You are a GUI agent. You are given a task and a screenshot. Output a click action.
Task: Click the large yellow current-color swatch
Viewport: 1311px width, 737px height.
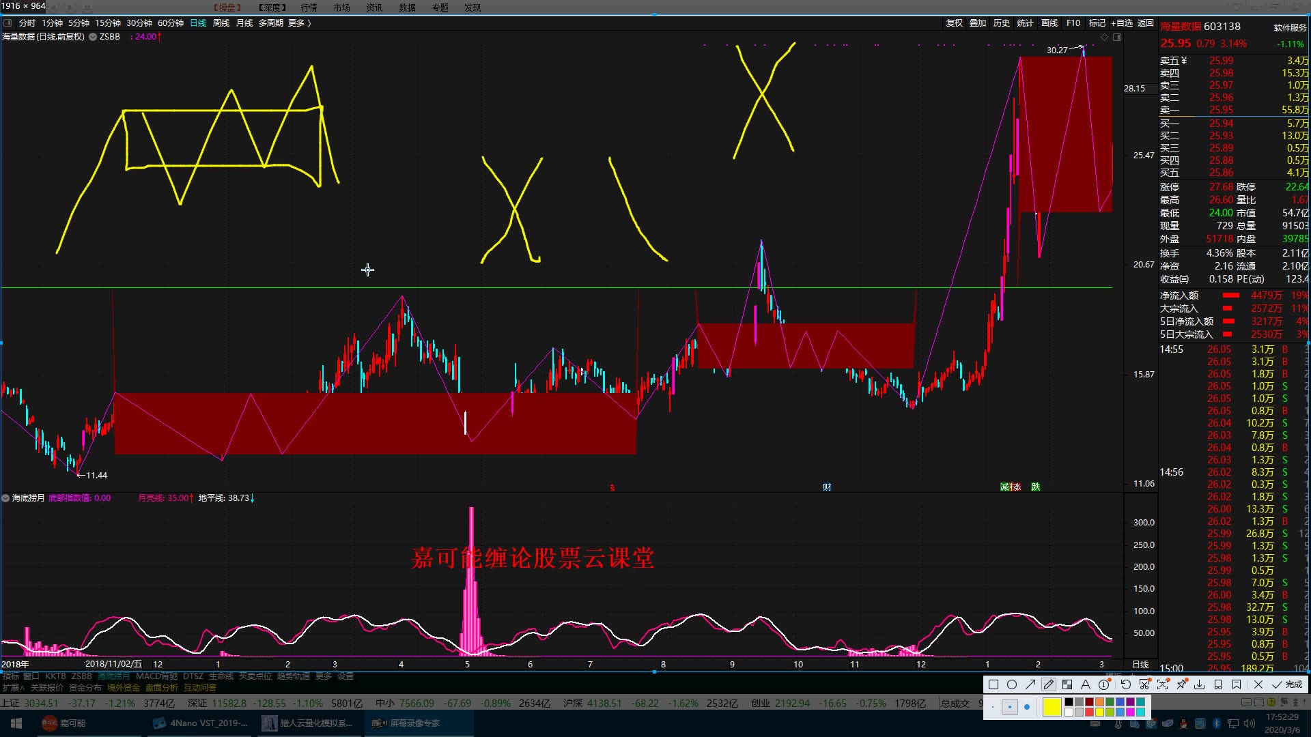pos(1052,707)
